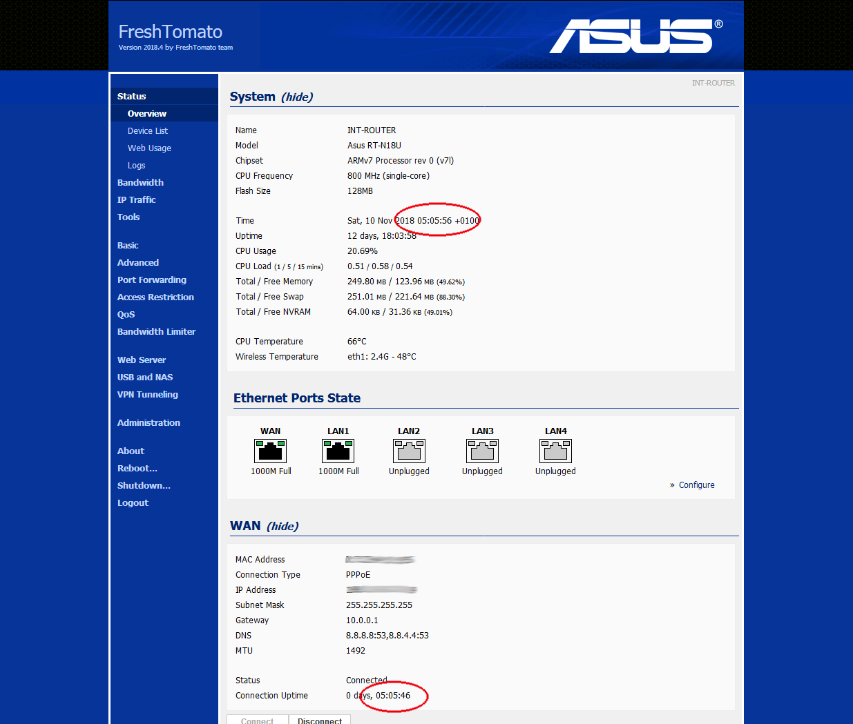Click the Configure ethernet ports link
The image size is (853, 724).
point(696,485)
